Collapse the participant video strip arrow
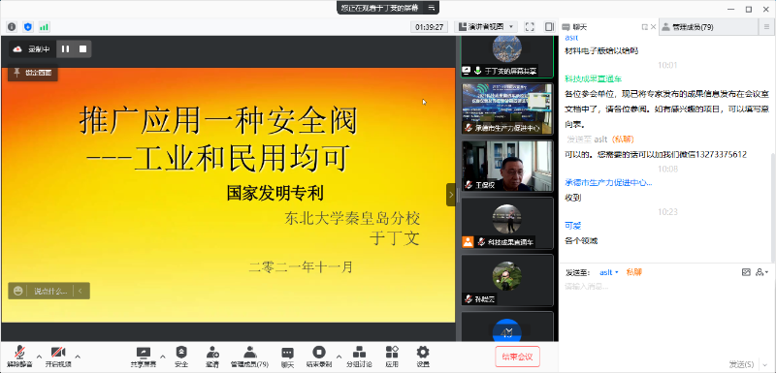 [x=451, y=195]
